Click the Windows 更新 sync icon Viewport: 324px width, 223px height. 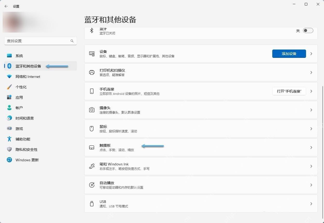(9, 160)
